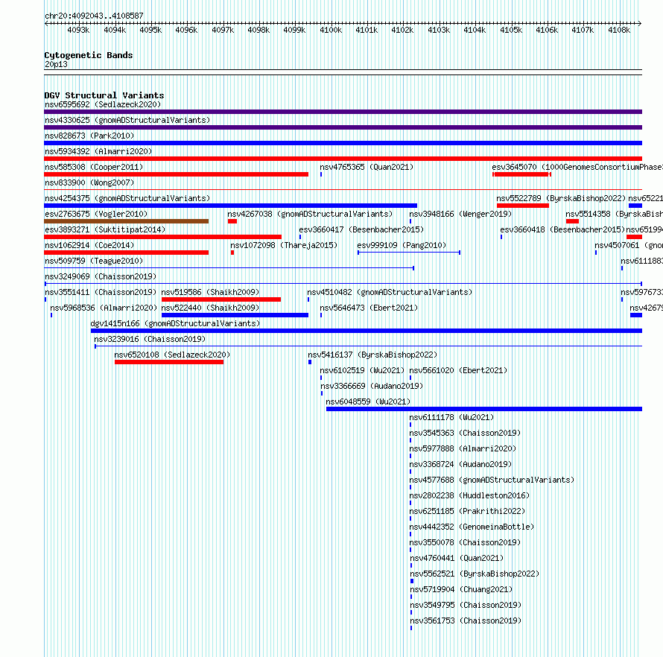The width and height of the screenshot is (663, 657).
Task: Click nsv519586 (Shaikh2009) label
Action: pos(210,292)
